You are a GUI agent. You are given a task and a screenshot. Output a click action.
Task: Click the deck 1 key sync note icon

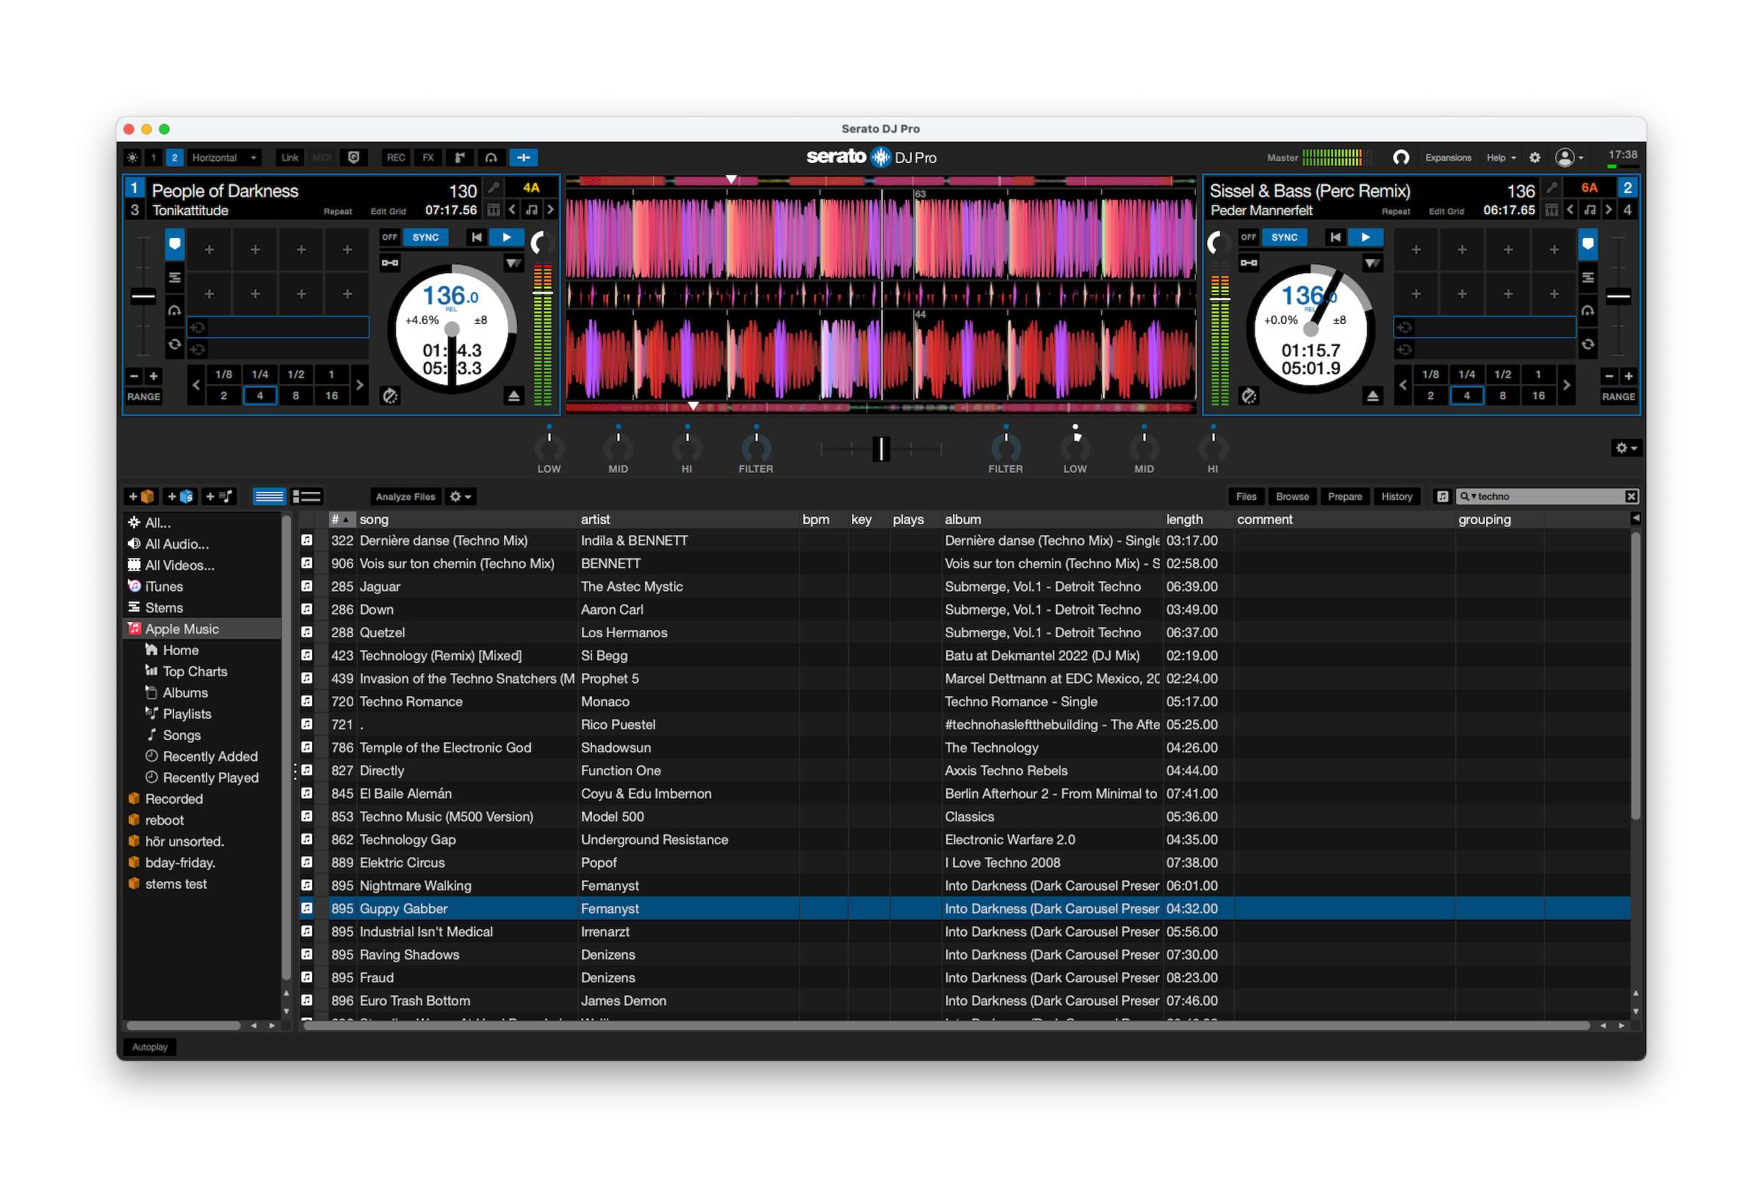click(x=532, y=210)
